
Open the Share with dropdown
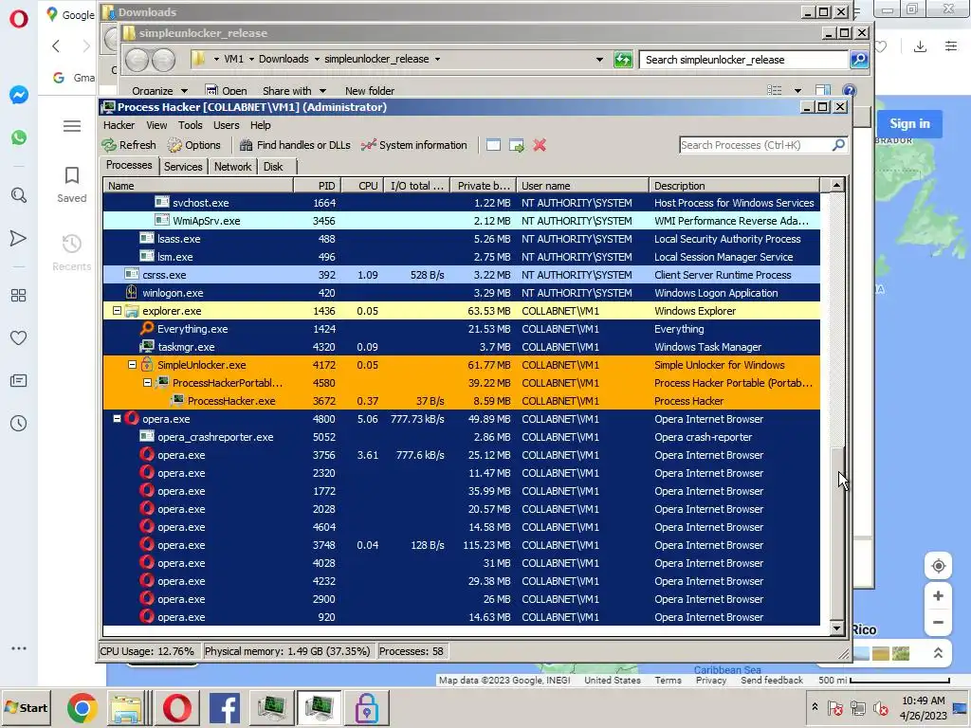[x=294, y=91]
